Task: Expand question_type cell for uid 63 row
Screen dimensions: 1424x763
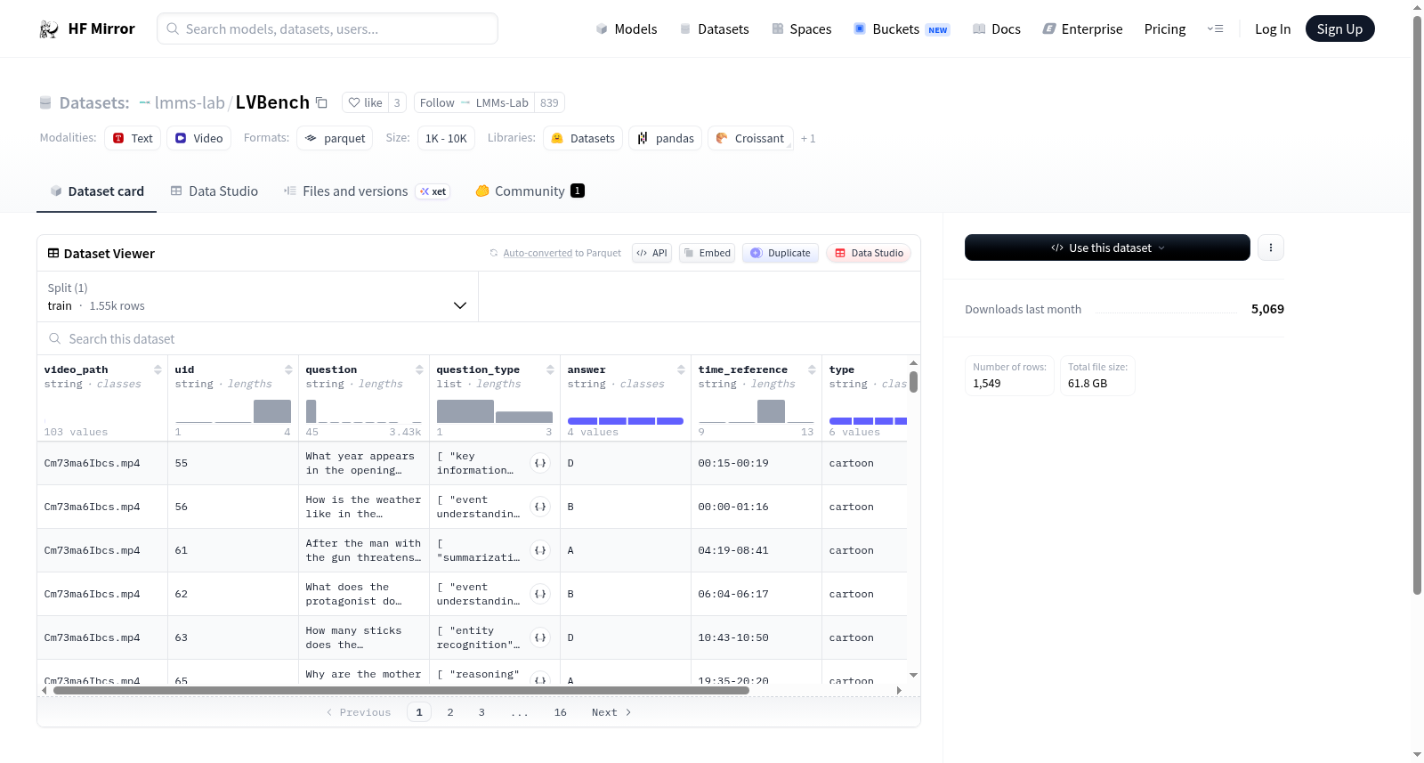Action: 540,637
